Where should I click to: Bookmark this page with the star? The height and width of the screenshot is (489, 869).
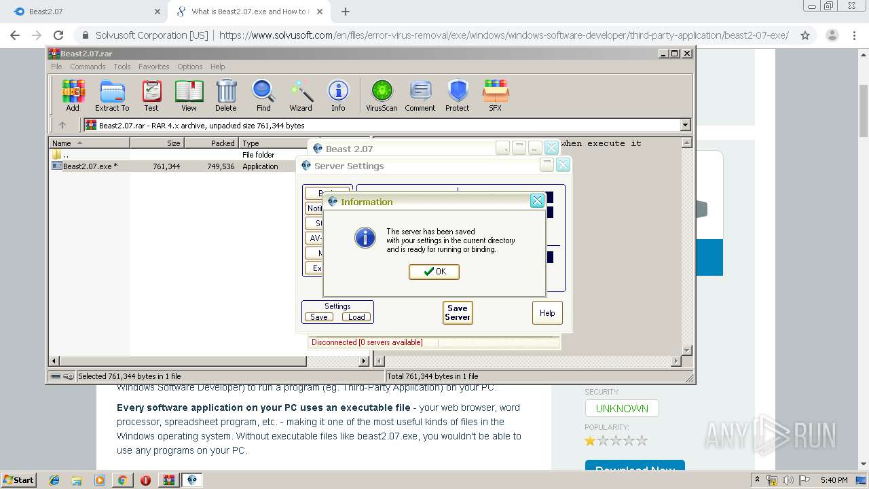(805, 35)
